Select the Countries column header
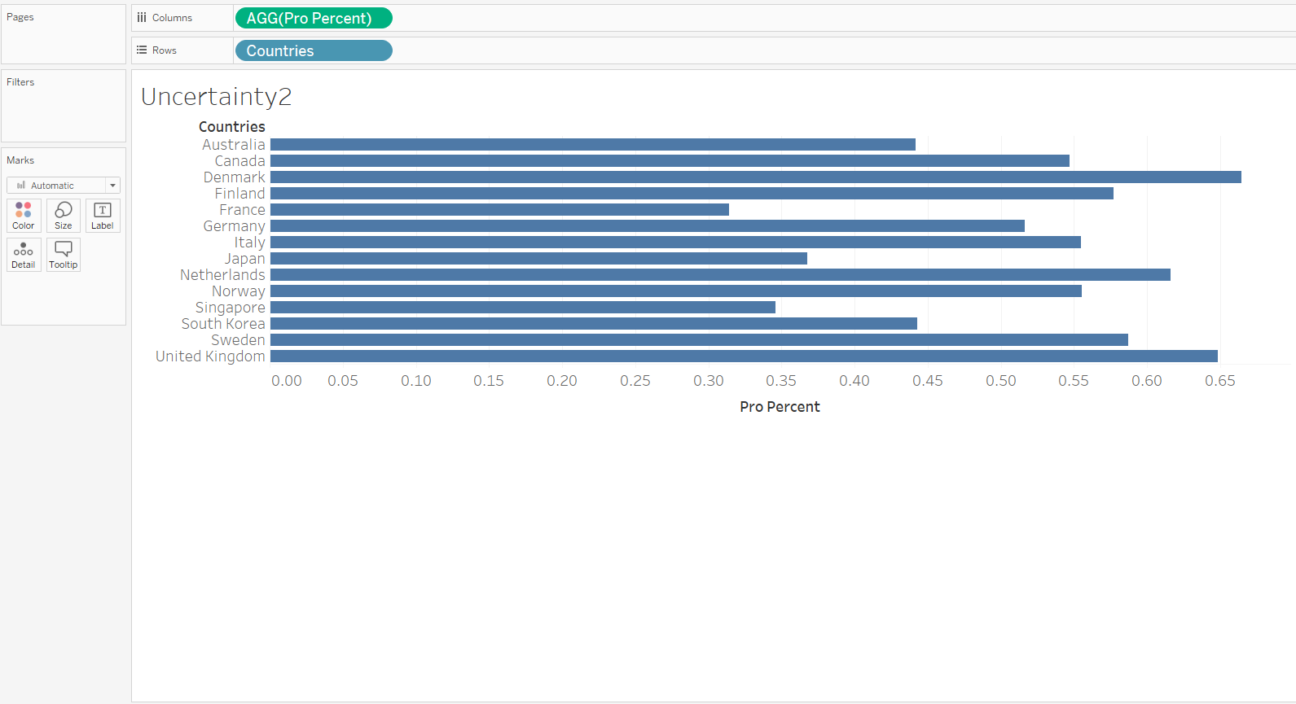 pyautogui.click(x=231, y=127)
